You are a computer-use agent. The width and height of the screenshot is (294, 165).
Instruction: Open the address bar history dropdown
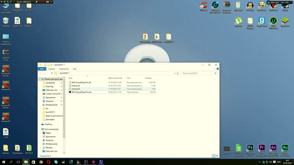tap(175, 73)
